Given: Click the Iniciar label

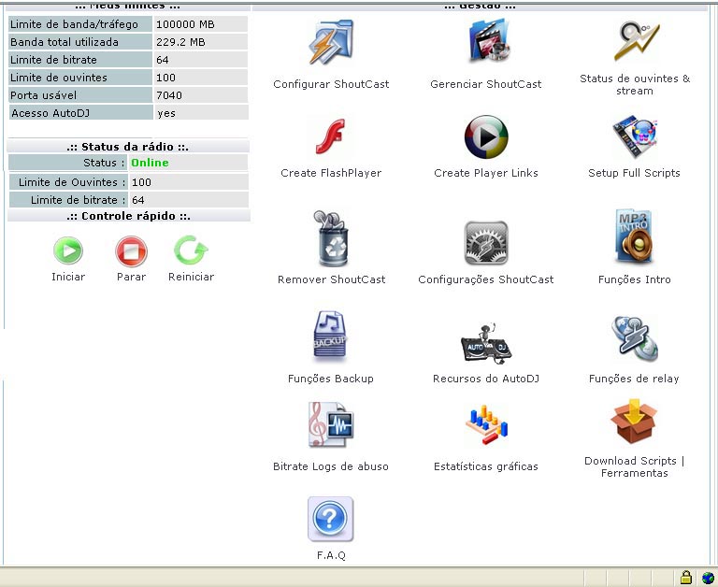Looking at the screenshot, I should point(68,277).
